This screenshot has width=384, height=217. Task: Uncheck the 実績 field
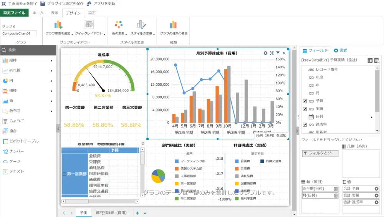305,109
